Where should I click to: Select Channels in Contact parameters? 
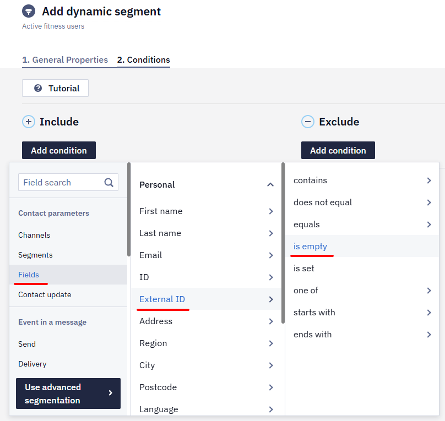click(x=68, y=235)
